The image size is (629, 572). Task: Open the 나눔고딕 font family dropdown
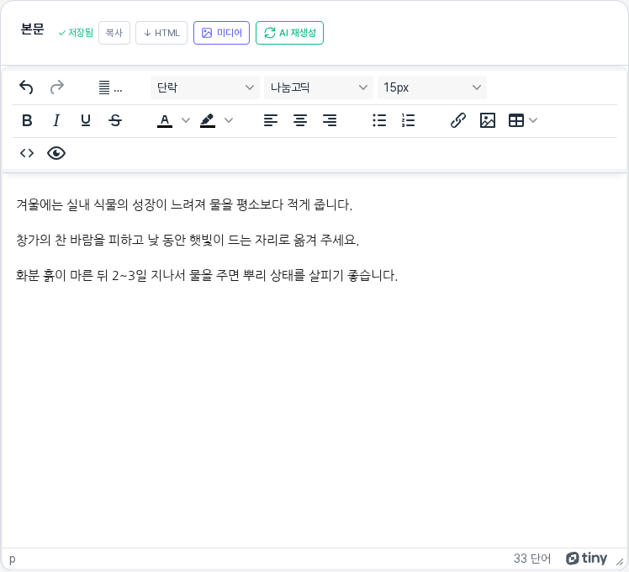click(x=319, y=87)
